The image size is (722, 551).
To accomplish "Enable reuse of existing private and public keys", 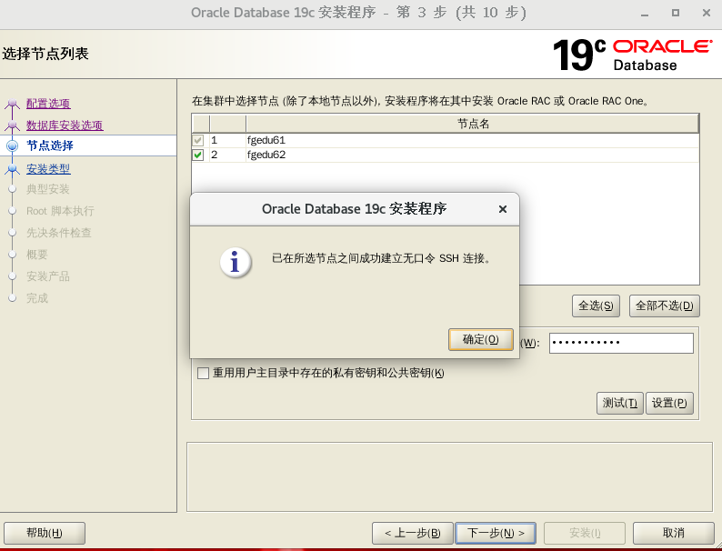I will point(203,373).
